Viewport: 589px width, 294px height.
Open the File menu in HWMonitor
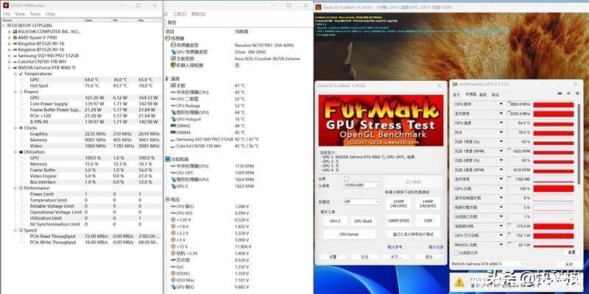point(7,14)
